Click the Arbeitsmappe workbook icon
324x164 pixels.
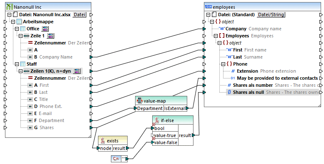click(x=19, y=22)
